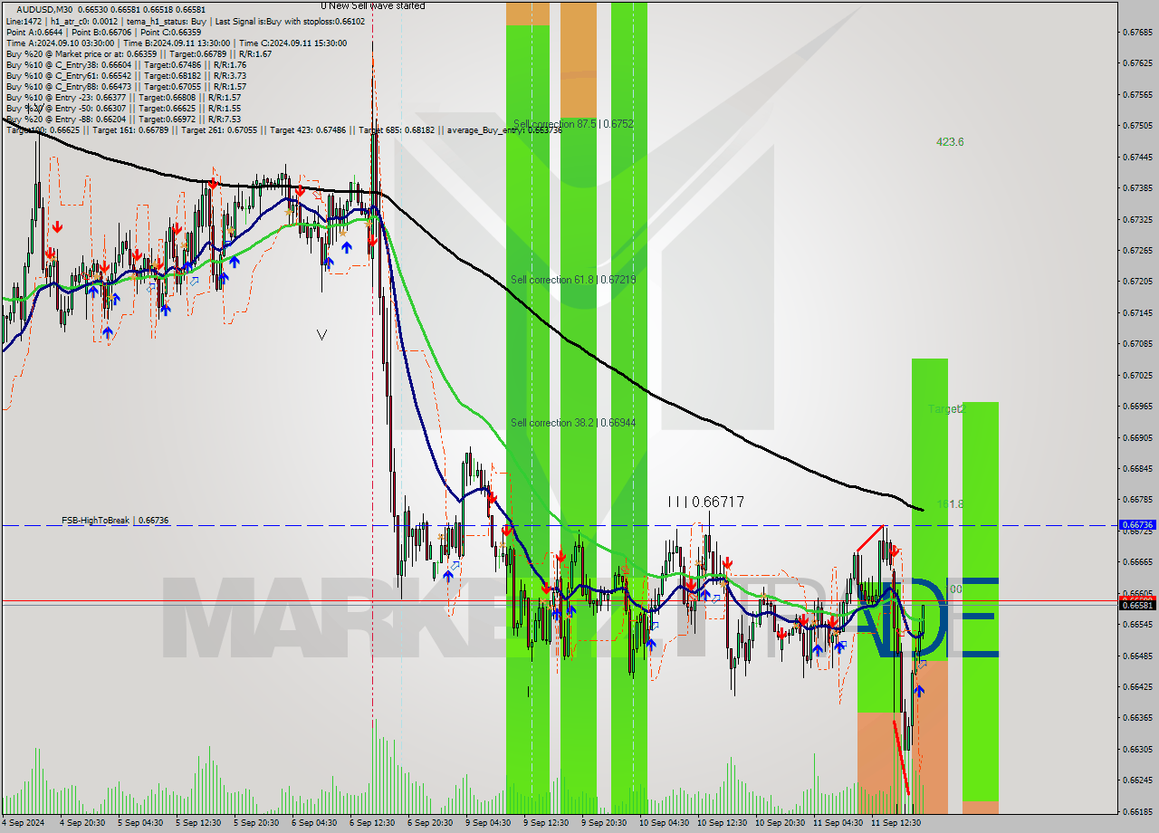1159x833 pixels.
Task: Click the 161.8 Fibonacci level label
Action: click(950, 503)
